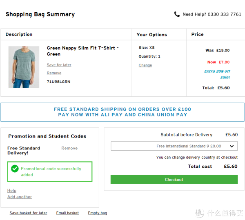Viewport: 245px width, 220px height.
Task: Remove the Free Standard Delivery promo code
Action: [x=69, y=148]
